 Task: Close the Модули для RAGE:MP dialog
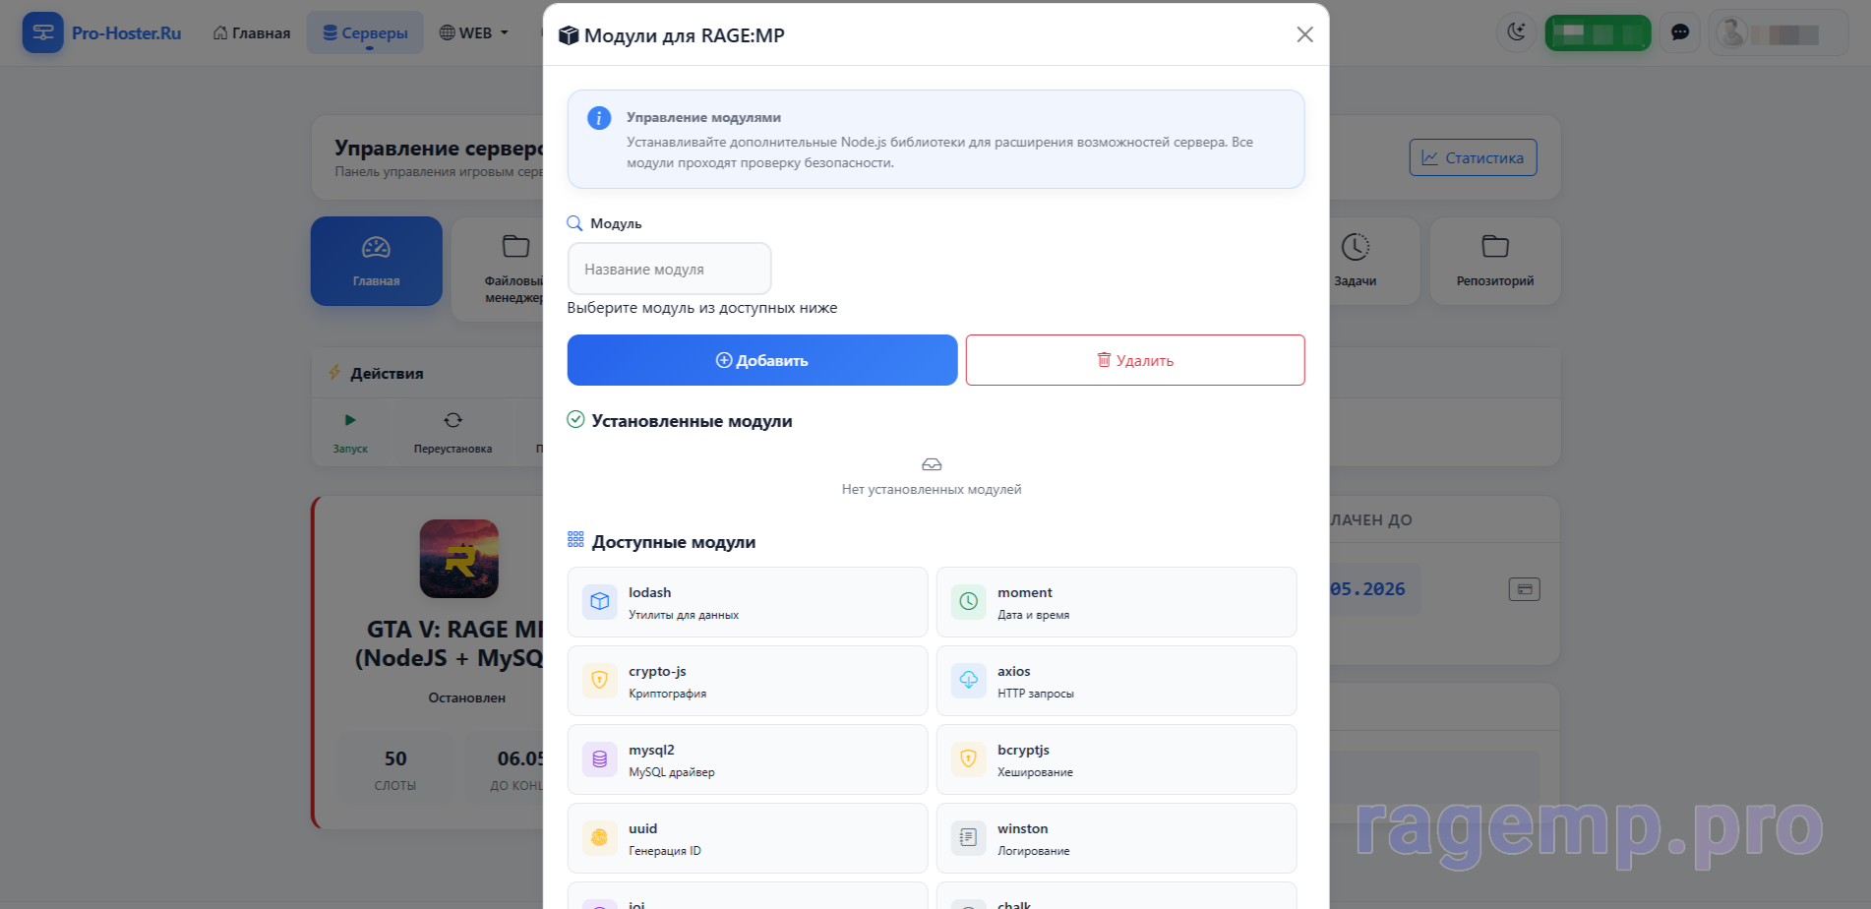[x=1304, y=34]
